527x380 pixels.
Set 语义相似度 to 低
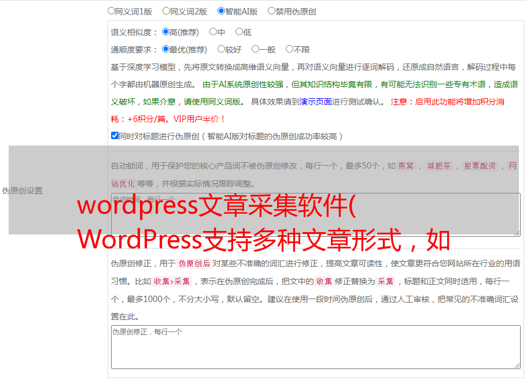click(239, 32)
